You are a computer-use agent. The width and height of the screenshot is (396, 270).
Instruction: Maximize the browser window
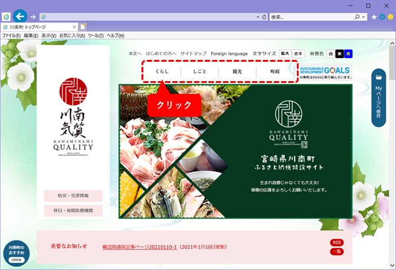[x=368, y=5]
